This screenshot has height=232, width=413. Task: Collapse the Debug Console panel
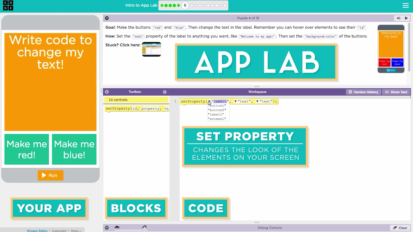click(x=107, y=228)
